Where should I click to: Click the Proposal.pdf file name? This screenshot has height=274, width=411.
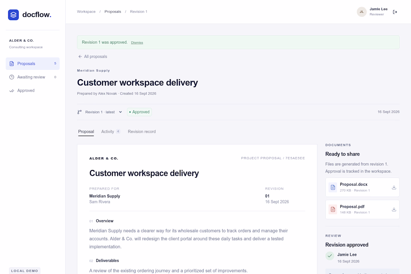tap(352, 207)
